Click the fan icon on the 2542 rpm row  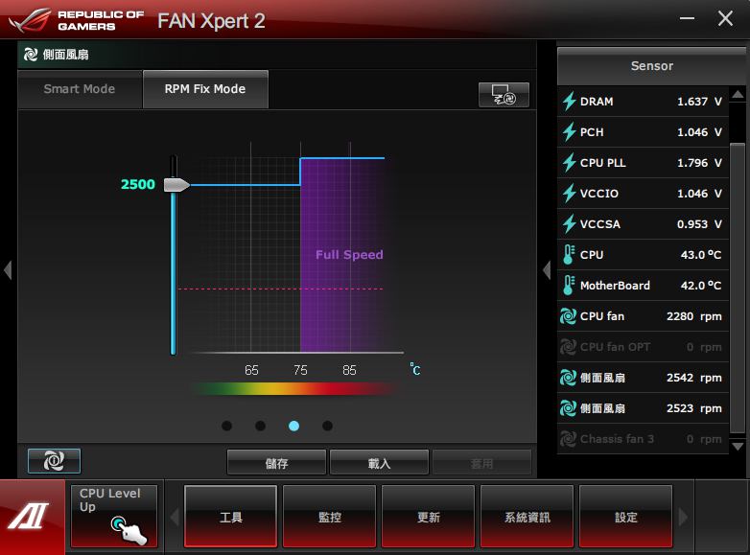568,378
